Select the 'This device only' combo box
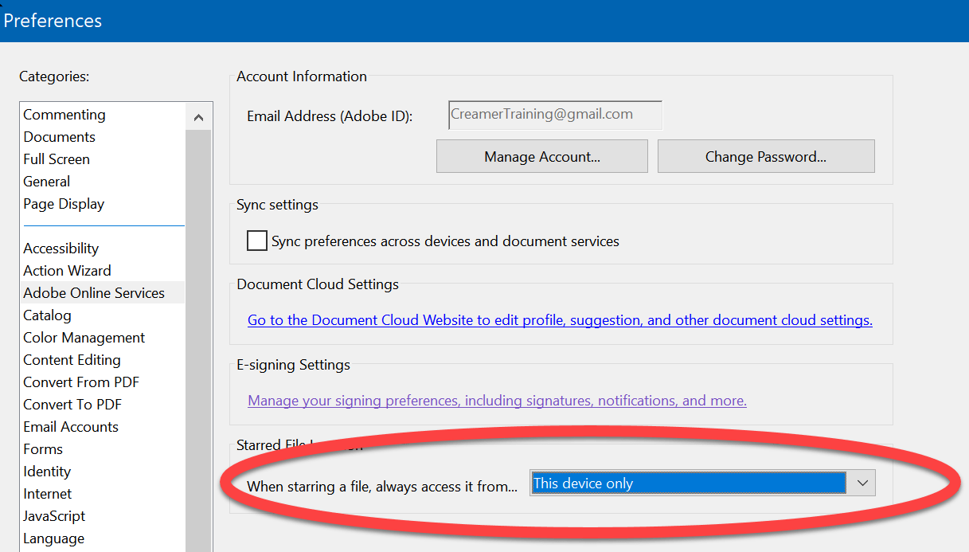 coord(703,483)
